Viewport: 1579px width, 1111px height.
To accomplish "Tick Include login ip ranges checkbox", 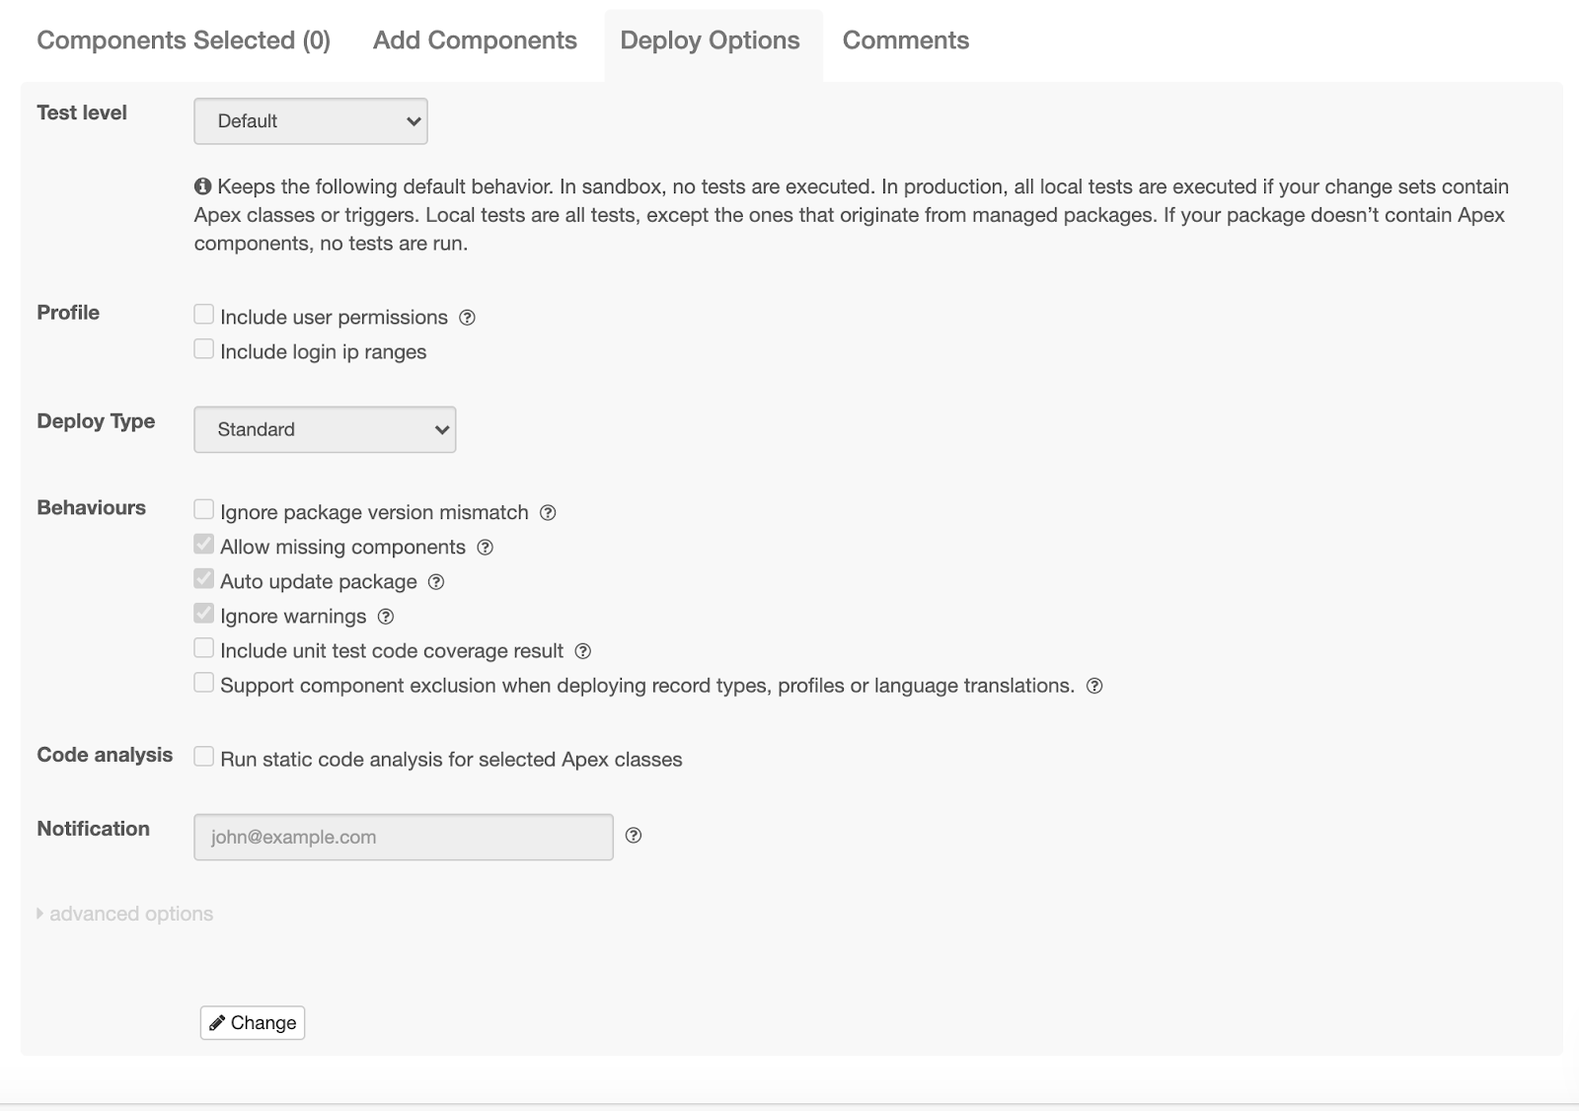I will (x=203, y=349).
